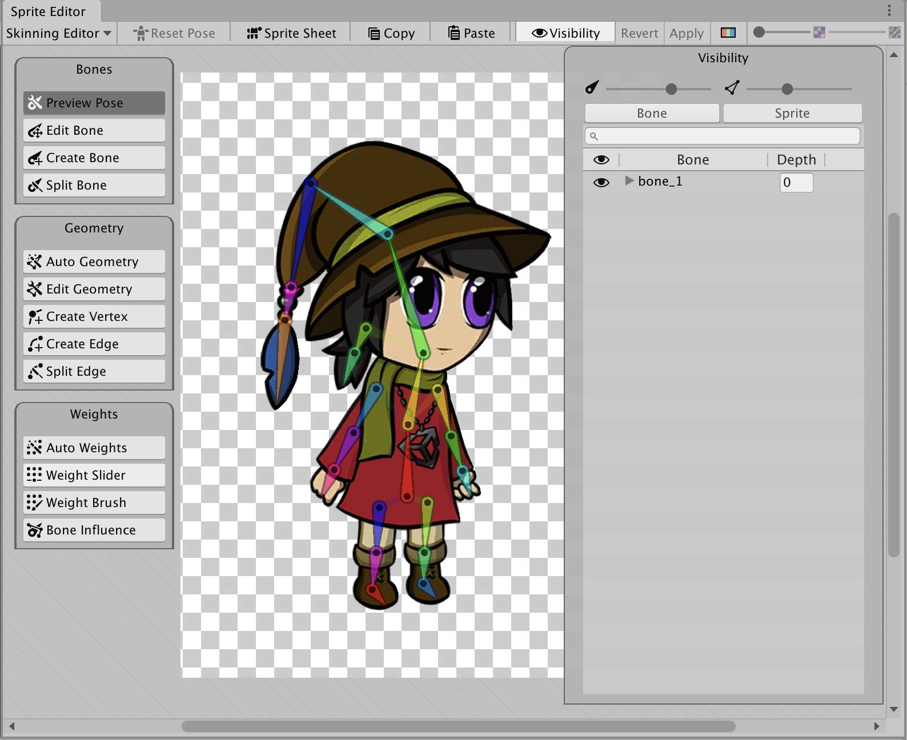Switch to the Bone tab
This screenshot has height=740, width=907.
[x=652, y=113]
